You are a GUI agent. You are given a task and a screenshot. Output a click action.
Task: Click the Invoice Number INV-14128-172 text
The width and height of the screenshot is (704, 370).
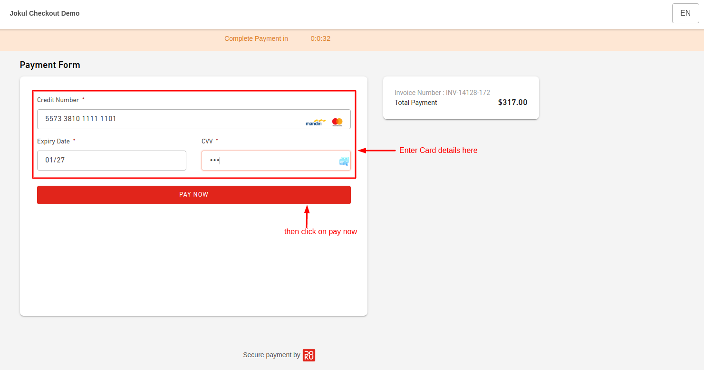(442, 93)
